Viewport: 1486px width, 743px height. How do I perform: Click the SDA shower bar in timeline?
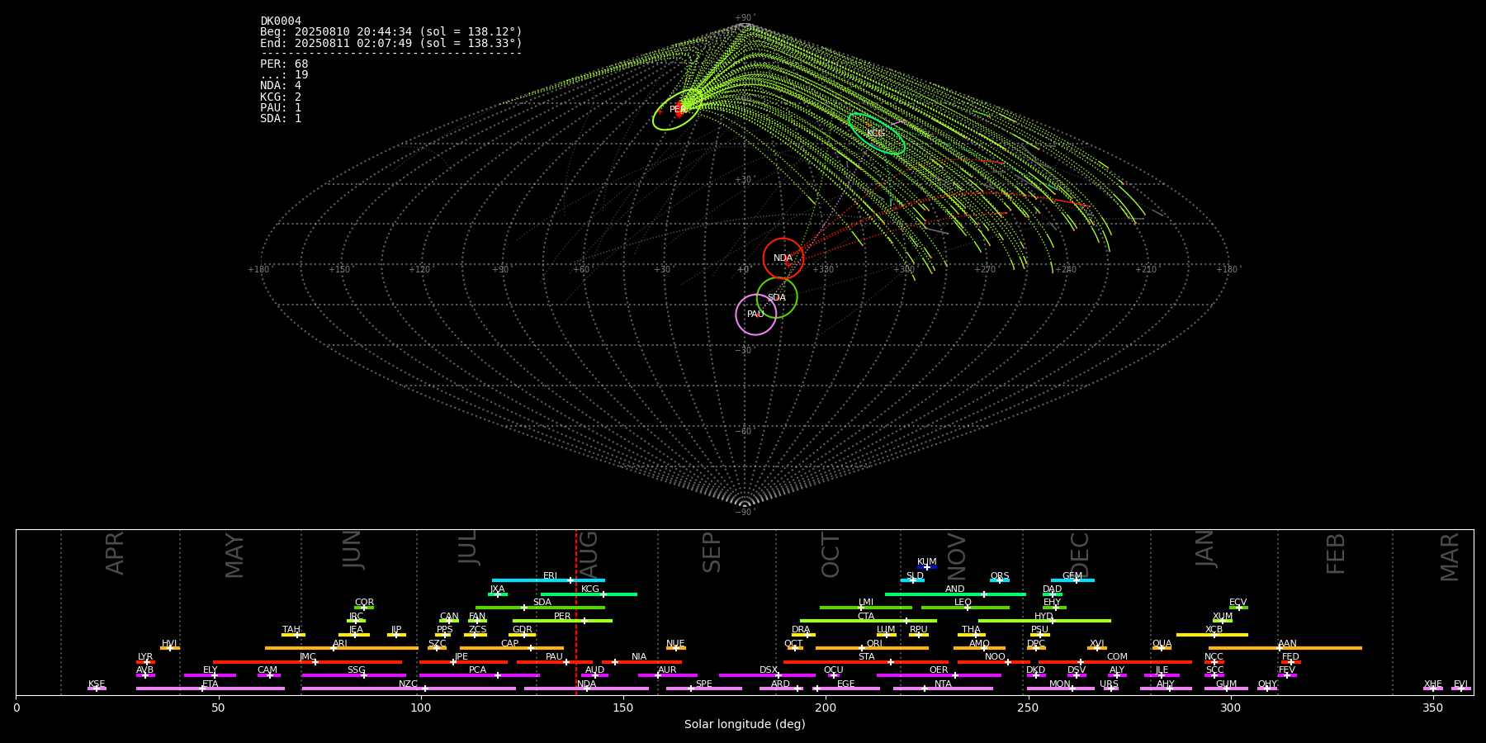[x=540, y=608]
